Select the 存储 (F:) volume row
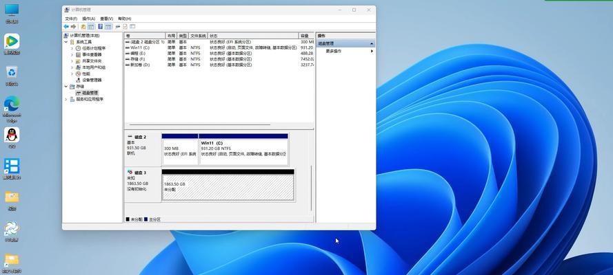Viewport: 613px width, 275px height. [219, 59]
